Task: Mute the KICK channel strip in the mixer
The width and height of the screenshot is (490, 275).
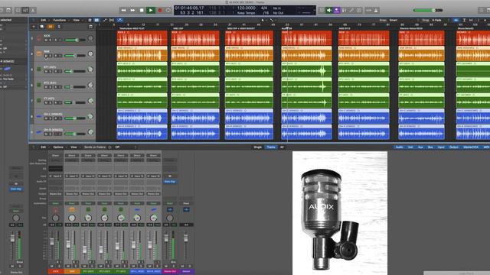Action: pyautogui.click(x=52, y=267)
